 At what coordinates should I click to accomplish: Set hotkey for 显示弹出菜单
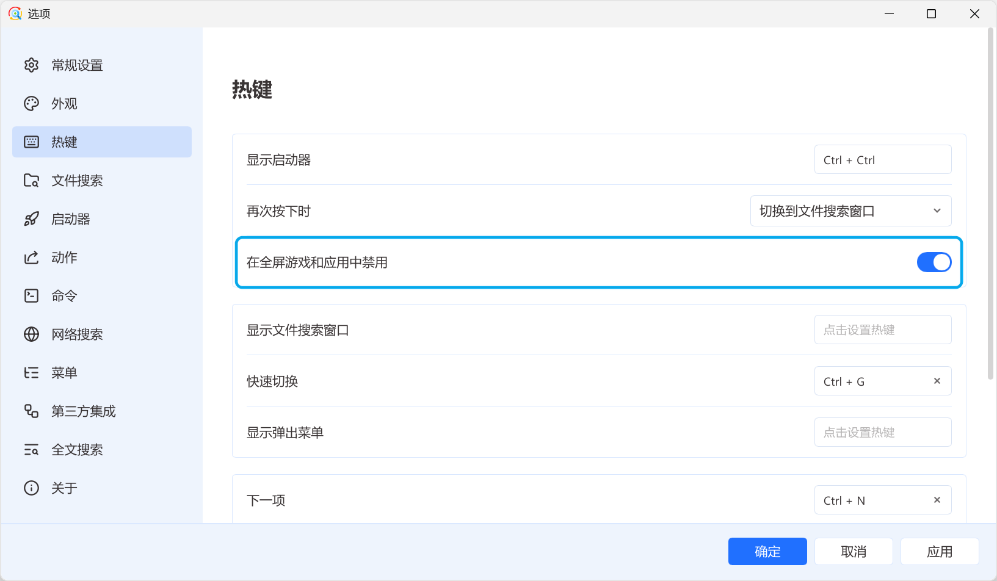[x=883, y=432]
